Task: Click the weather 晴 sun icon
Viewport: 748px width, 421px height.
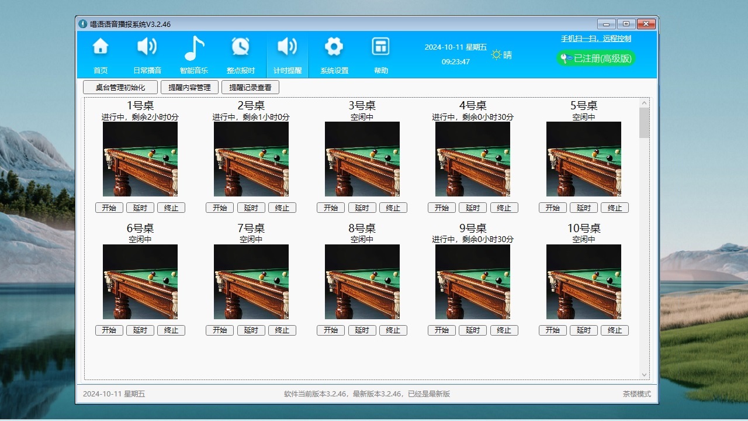Action: [x=496, y=53]
